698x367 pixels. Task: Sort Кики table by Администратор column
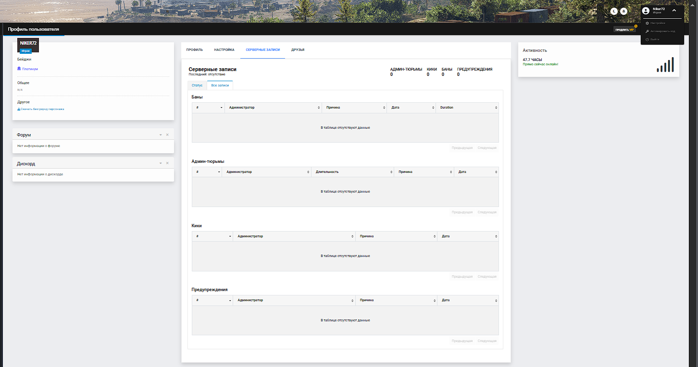294,236
